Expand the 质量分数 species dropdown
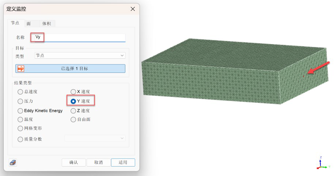Screen dimensions: 334x176 [x=95, y=138]
